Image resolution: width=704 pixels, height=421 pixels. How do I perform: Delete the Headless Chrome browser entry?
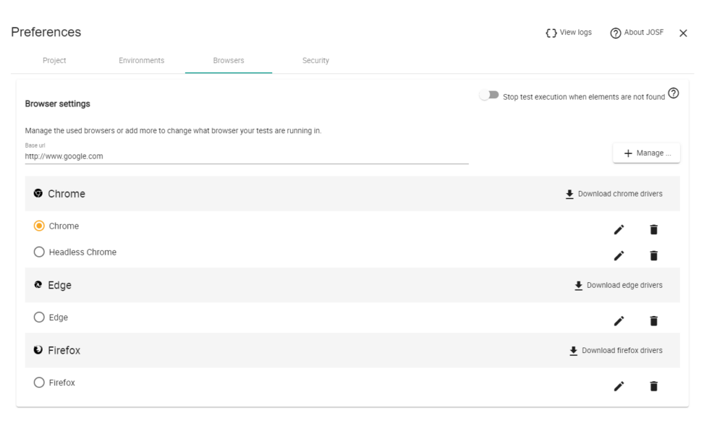click(653, 255)
